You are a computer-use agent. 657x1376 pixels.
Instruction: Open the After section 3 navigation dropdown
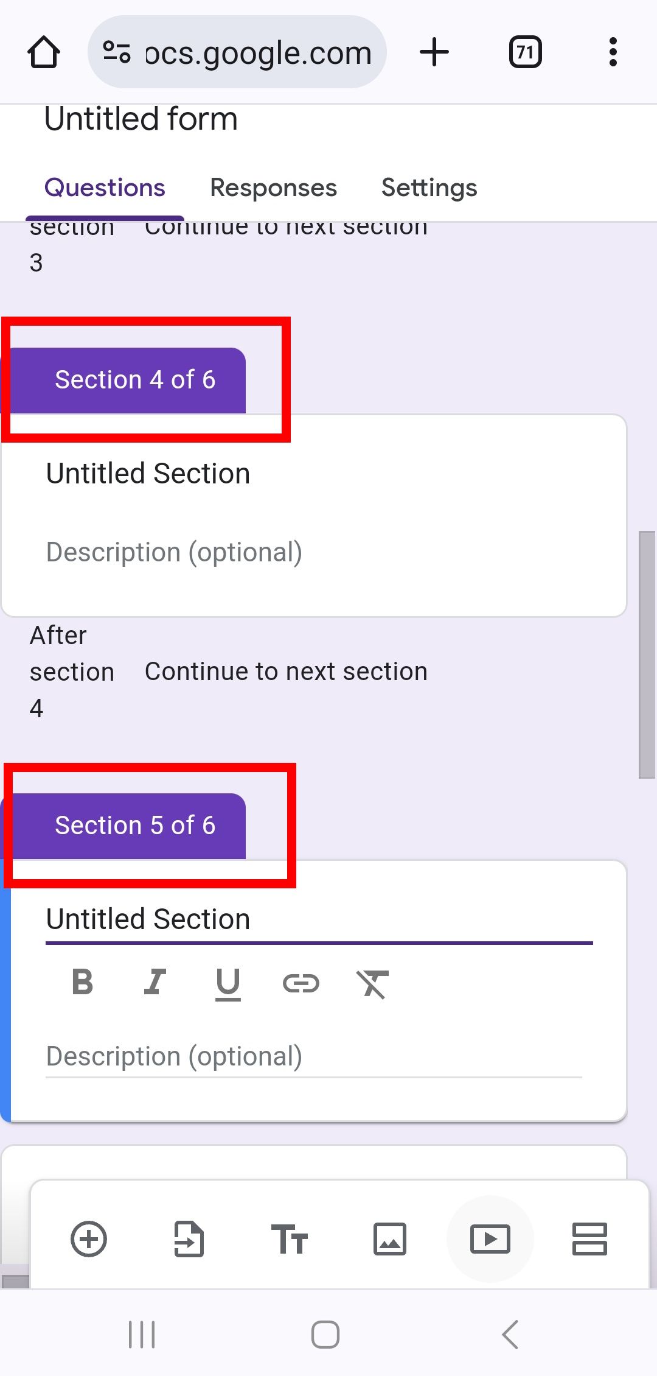[286, 226]
